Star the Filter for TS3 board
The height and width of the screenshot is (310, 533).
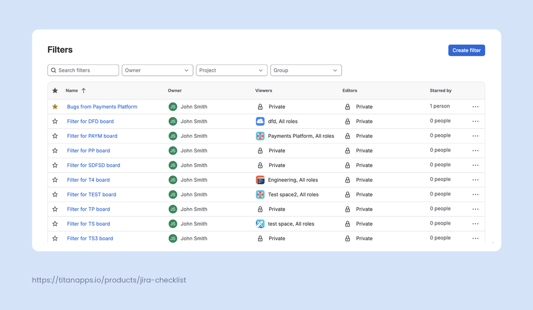[x=55, y=238]
